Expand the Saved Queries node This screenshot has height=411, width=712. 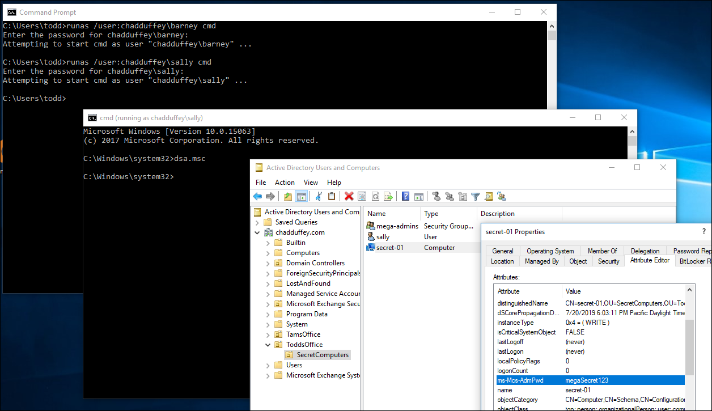[x=257, y=222]
